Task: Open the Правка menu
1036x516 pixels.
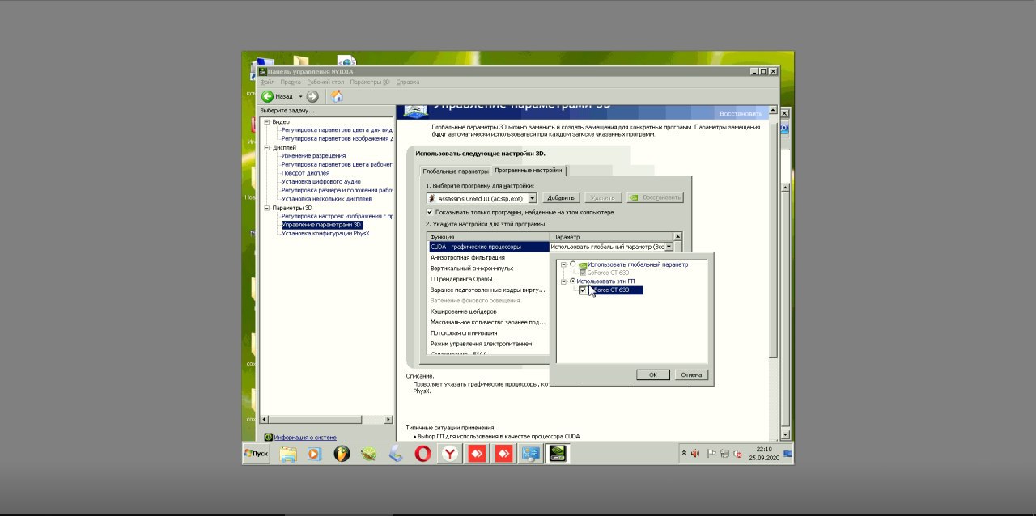Action: (291, 82)
